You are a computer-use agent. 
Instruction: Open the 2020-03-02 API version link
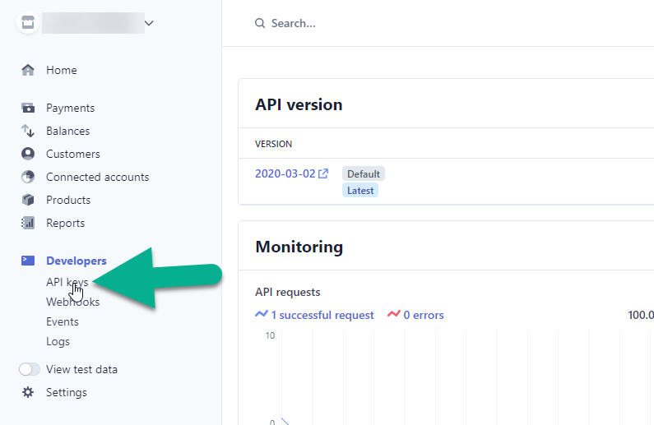coord(285,173)
